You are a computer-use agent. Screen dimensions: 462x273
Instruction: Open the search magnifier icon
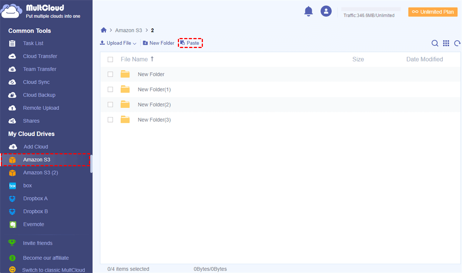(x=435, y=43)
